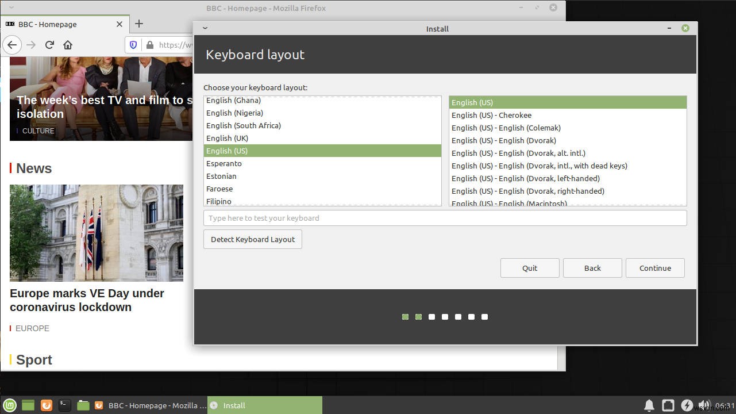Open the Linux Mint menu
Image resolution: width=736 pixels, height=414 pixels.
[x=10, y=405]
